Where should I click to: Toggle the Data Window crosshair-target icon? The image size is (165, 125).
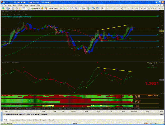click(17, 8)
